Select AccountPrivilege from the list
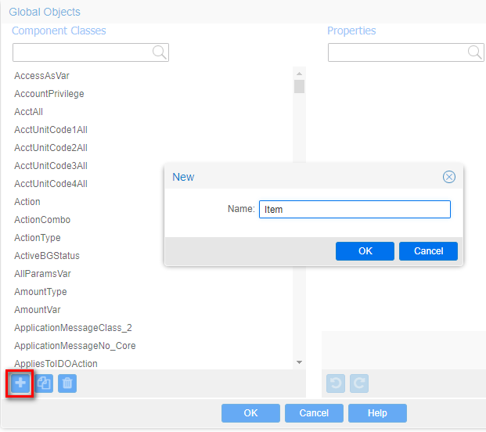 [x=49, y=94]
